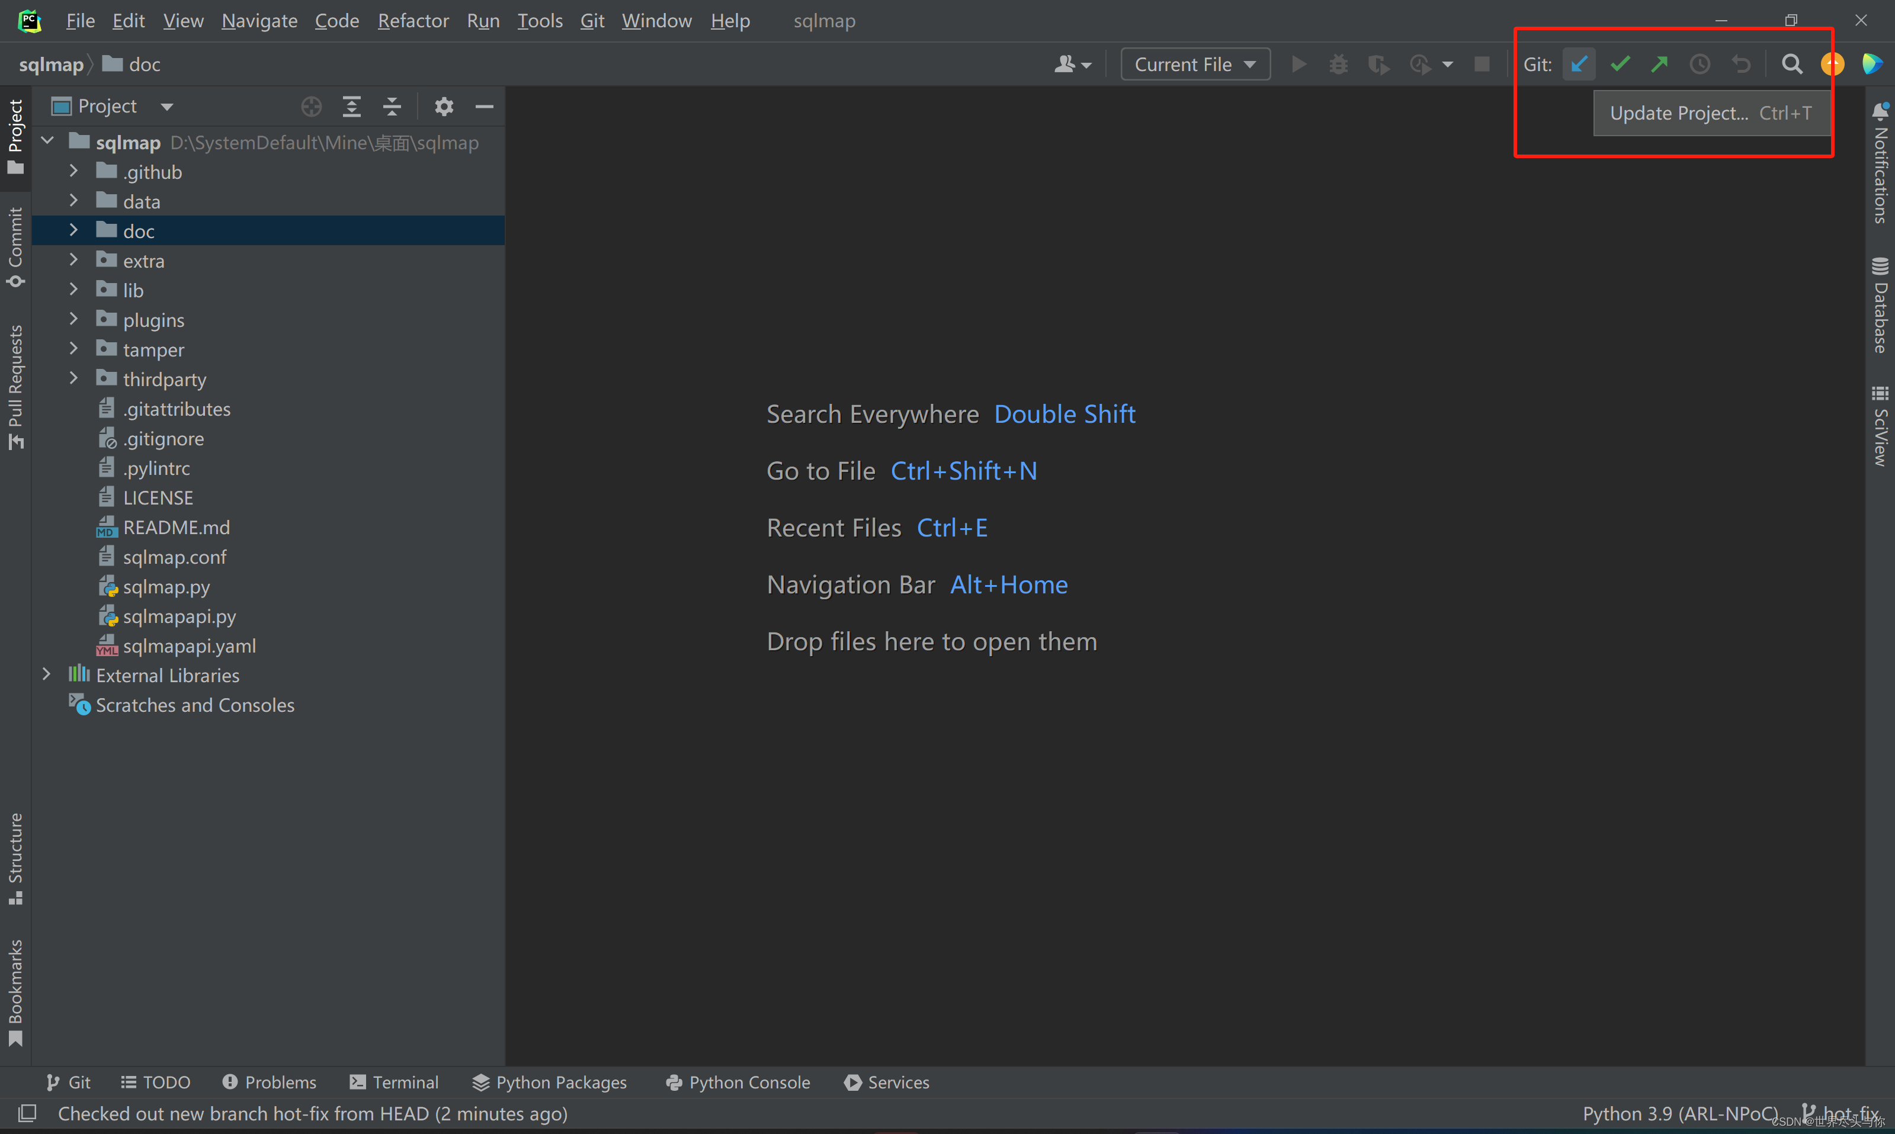Expand the thirdparty folder
Image resolution: width=1895 pixels, height=1134 pixels.
point(73,378)
